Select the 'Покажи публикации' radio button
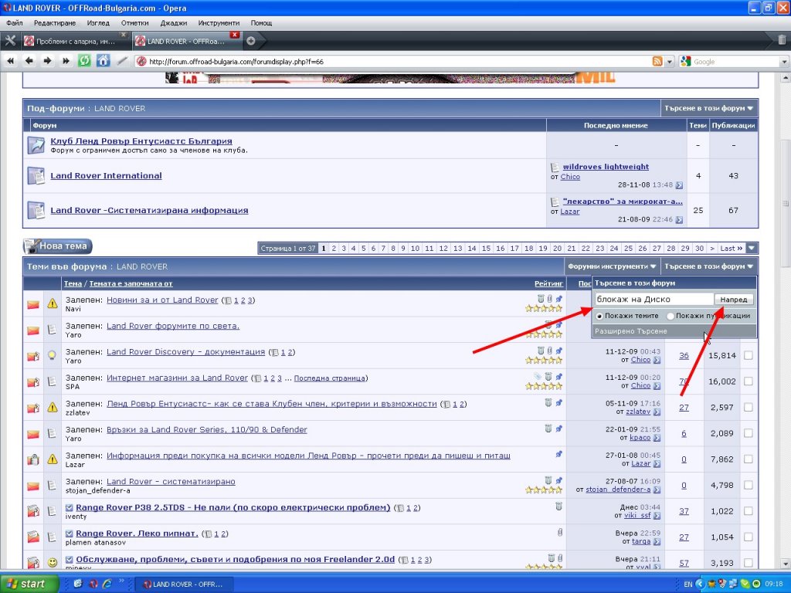791x593 pixels. (x=670, y=316)
